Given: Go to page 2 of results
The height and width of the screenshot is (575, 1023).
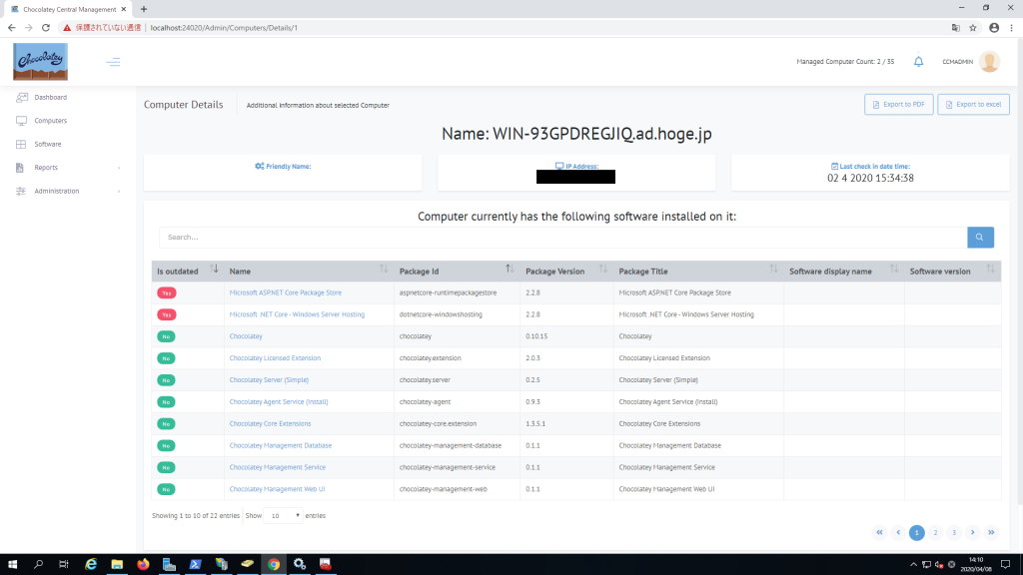Looking at the screenshot, I should coord(935,533).
